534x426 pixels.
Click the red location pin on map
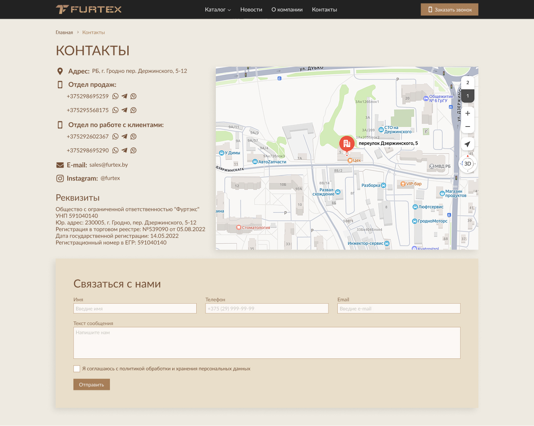coord(347,143)
